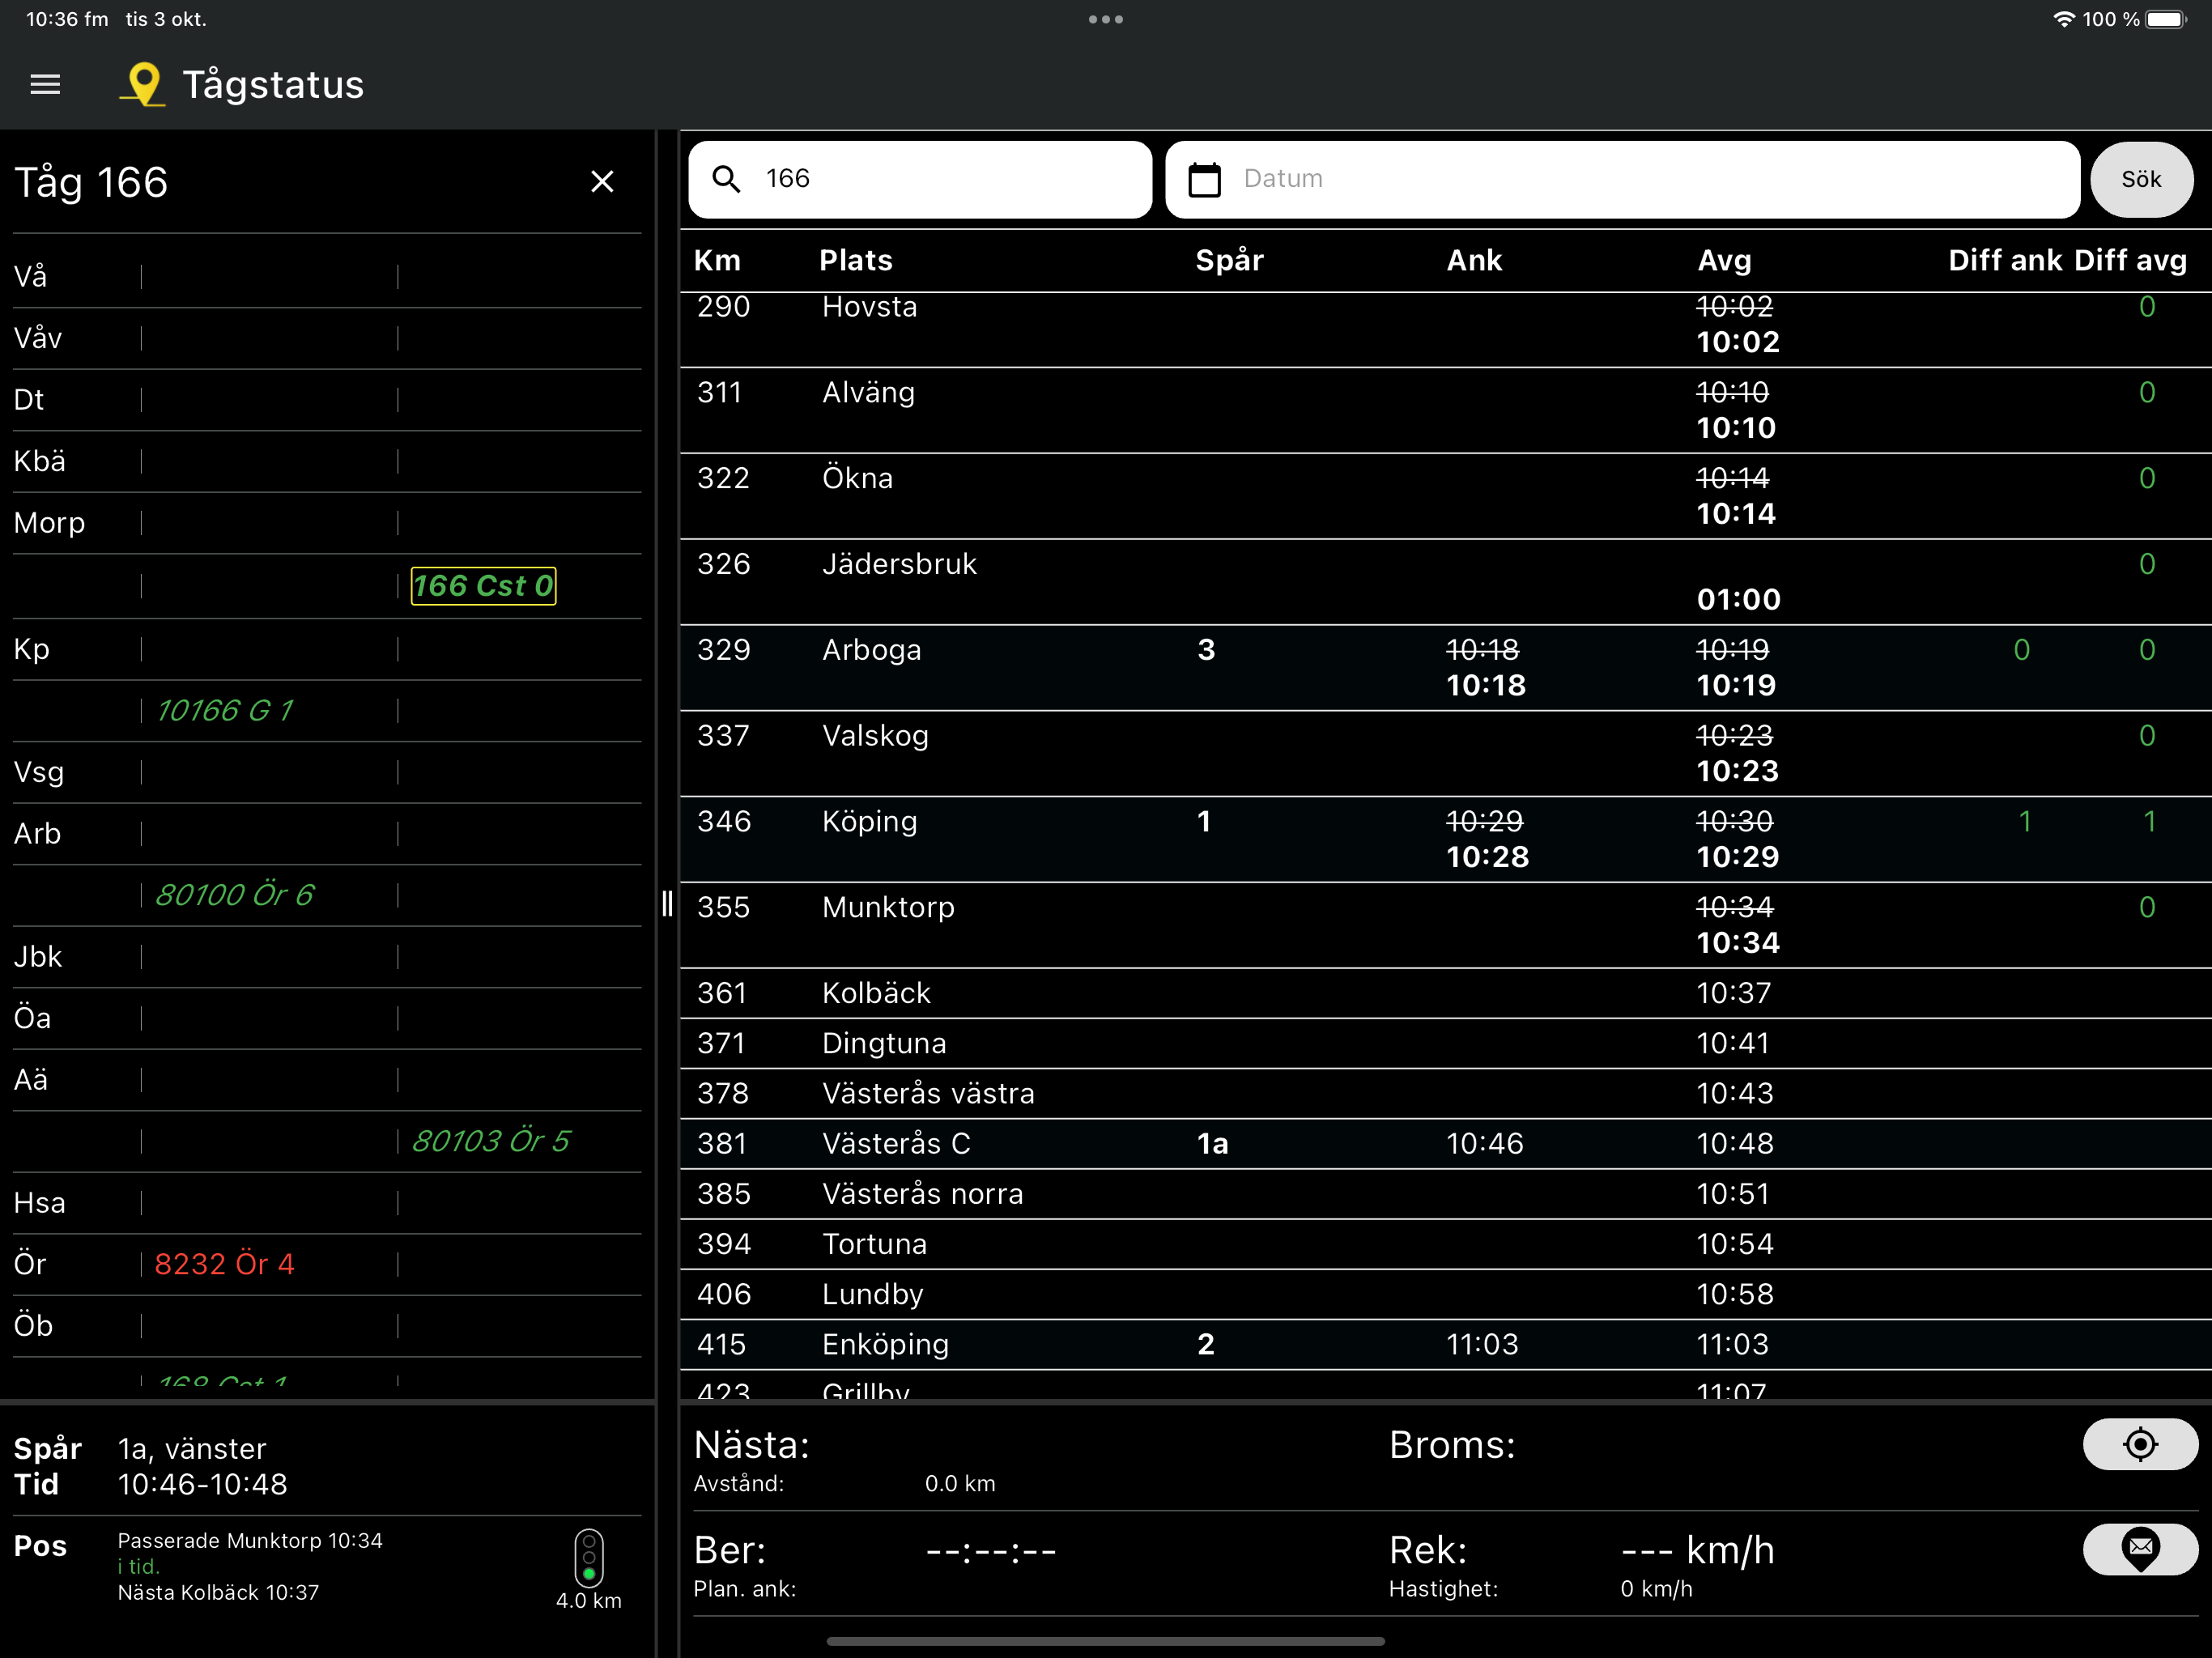The width and height of the screenshot is (2212, 1658).
Task: Click the panel divider handle
Action: (667, 904)
